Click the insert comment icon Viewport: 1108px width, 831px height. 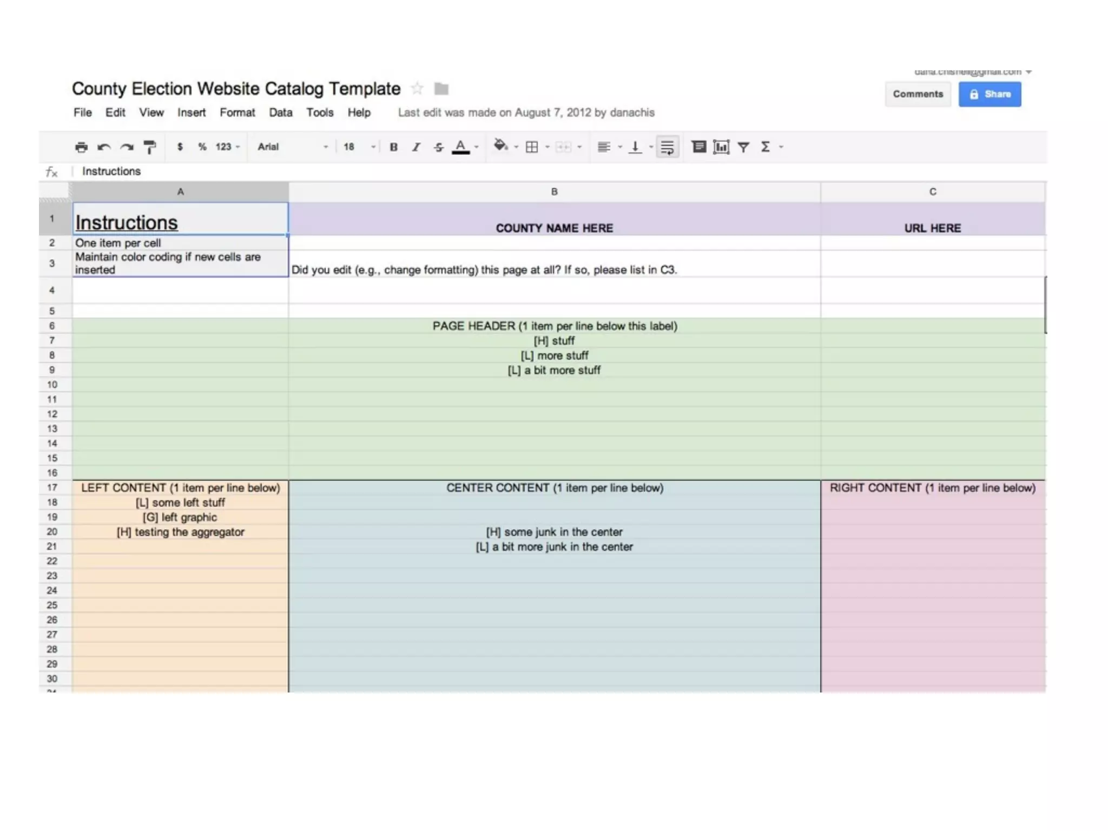(698, 147)
